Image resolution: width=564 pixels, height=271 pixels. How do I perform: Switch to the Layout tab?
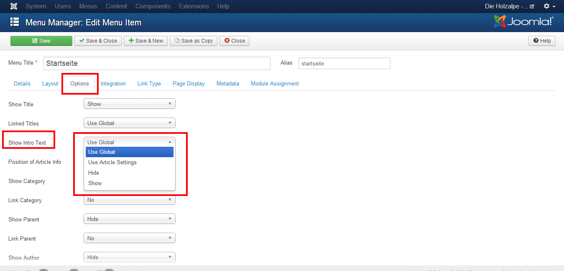click(x=50, y=83)
